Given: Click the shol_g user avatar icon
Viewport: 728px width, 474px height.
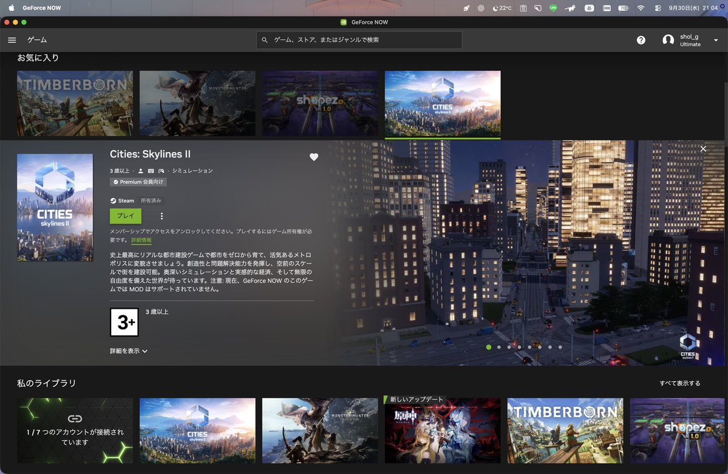Looking at the screenshot, I should (668, 40).
